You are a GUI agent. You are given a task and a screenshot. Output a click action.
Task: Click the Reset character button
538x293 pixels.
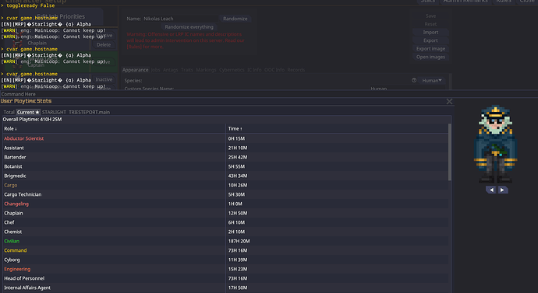430,24
